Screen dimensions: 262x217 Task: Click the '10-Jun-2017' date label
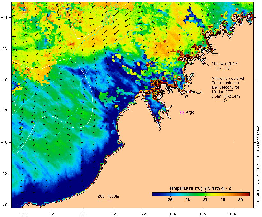pos(225,64)
